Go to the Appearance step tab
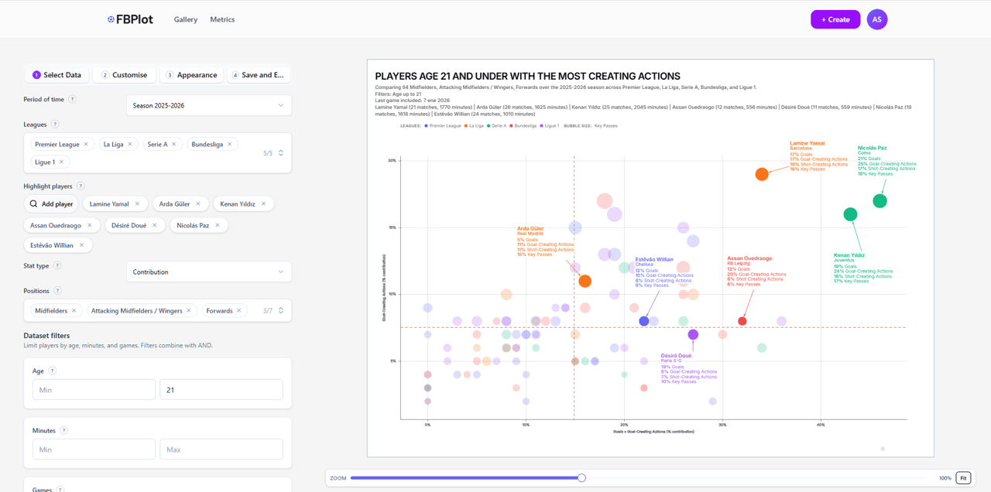The image size is (991, 492). tap(191, 75)
